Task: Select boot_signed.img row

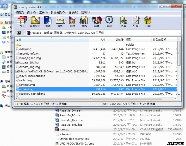Action: 96,58
